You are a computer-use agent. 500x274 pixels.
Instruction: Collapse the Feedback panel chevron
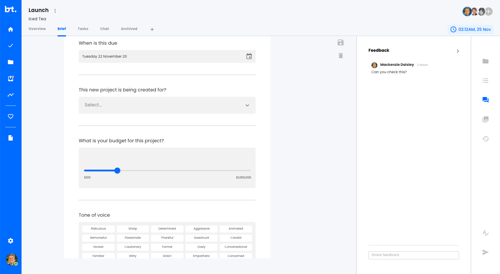458,51
